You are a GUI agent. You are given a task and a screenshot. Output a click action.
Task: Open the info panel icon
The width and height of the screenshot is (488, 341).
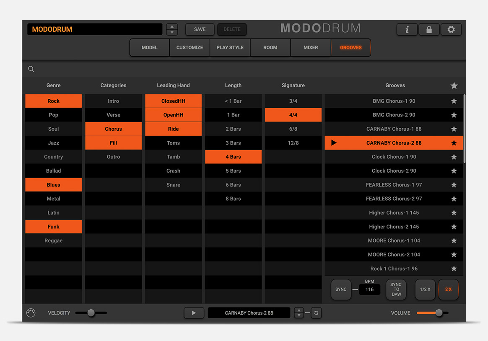(407, 30)
